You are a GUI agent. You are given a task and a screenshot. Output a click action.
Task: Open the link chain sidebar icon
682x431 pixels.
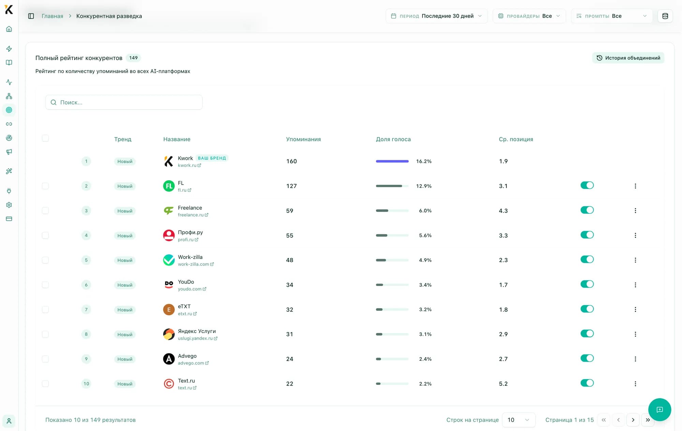pyautogui.click(x=9, y=124)
